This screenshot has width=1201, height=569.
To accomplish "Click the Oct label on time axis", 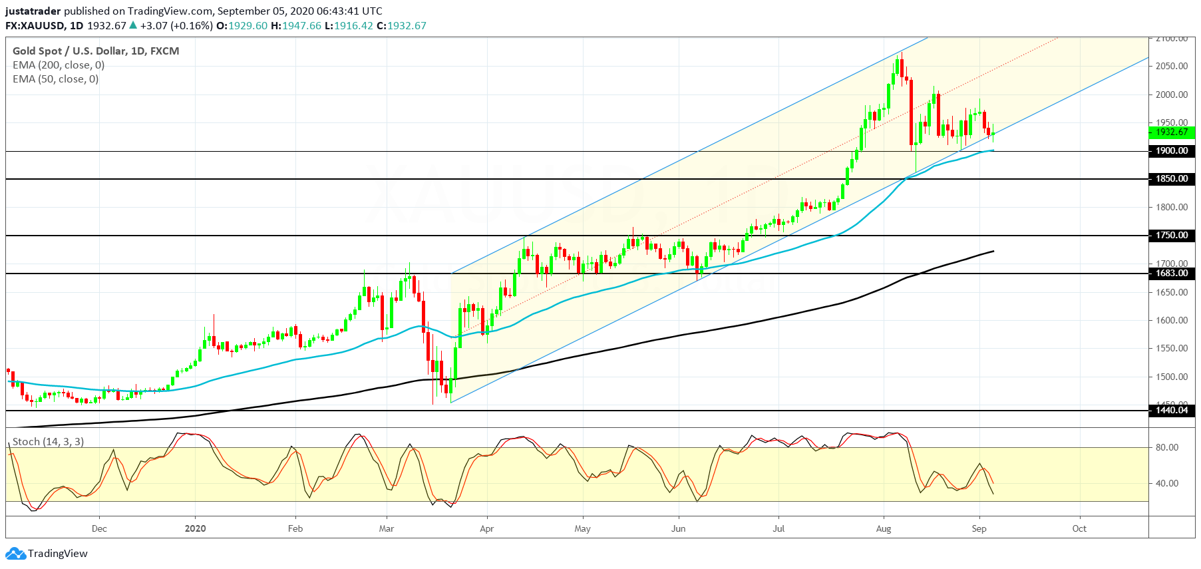I will pos(1079,529).
